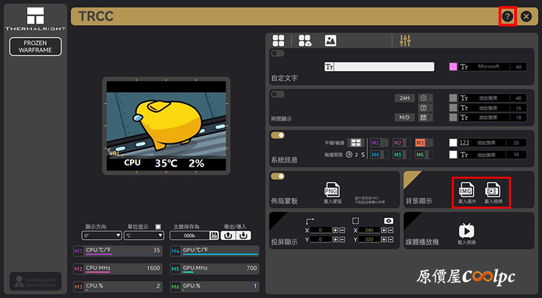Open the help question mark icon

coord(507,16)
